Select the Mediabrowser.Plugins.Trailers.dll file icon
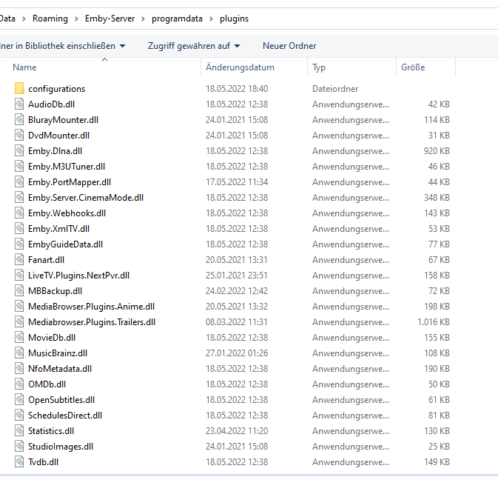The image size is (498, 477). (19, 322)
